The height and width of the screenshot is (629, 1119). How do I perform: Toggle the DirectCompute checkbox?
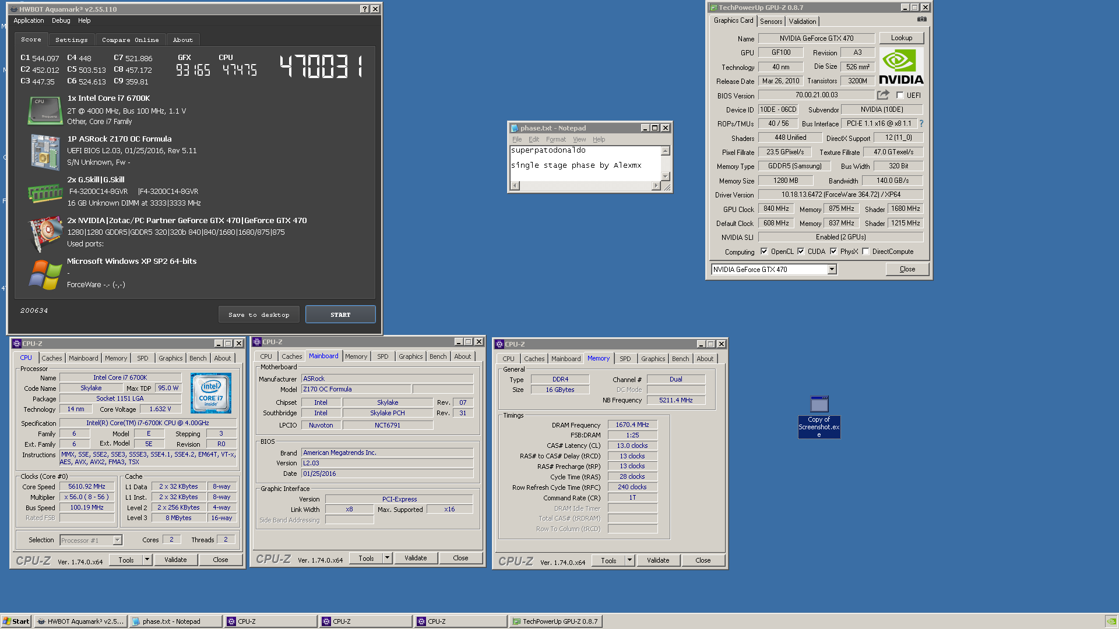point(865,252)
